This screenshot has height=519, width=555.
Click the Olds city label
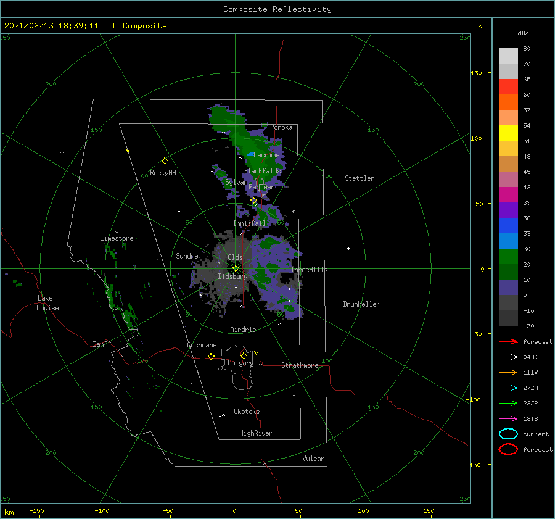pyautogui.click(x=235, y=257)
